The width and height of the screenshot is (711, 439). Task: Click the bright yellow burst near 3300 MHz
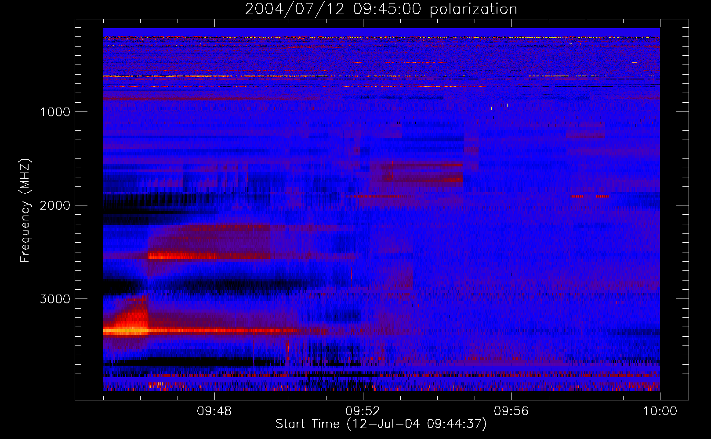tap(127, 330)
